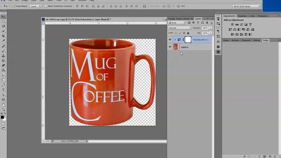Image resolution: width=281 pixels, height=158 pixels.
Task: Open the Fill slider arrow
Action: pos(211,33)
